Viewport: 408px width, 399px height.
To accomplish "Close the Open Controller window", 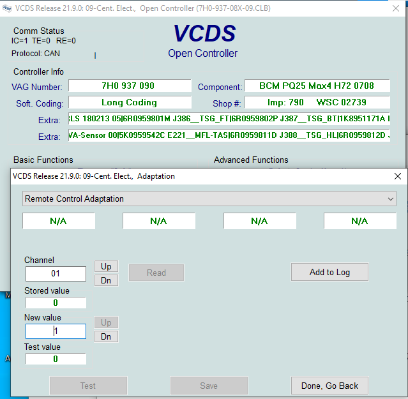I will click(396, 8).
